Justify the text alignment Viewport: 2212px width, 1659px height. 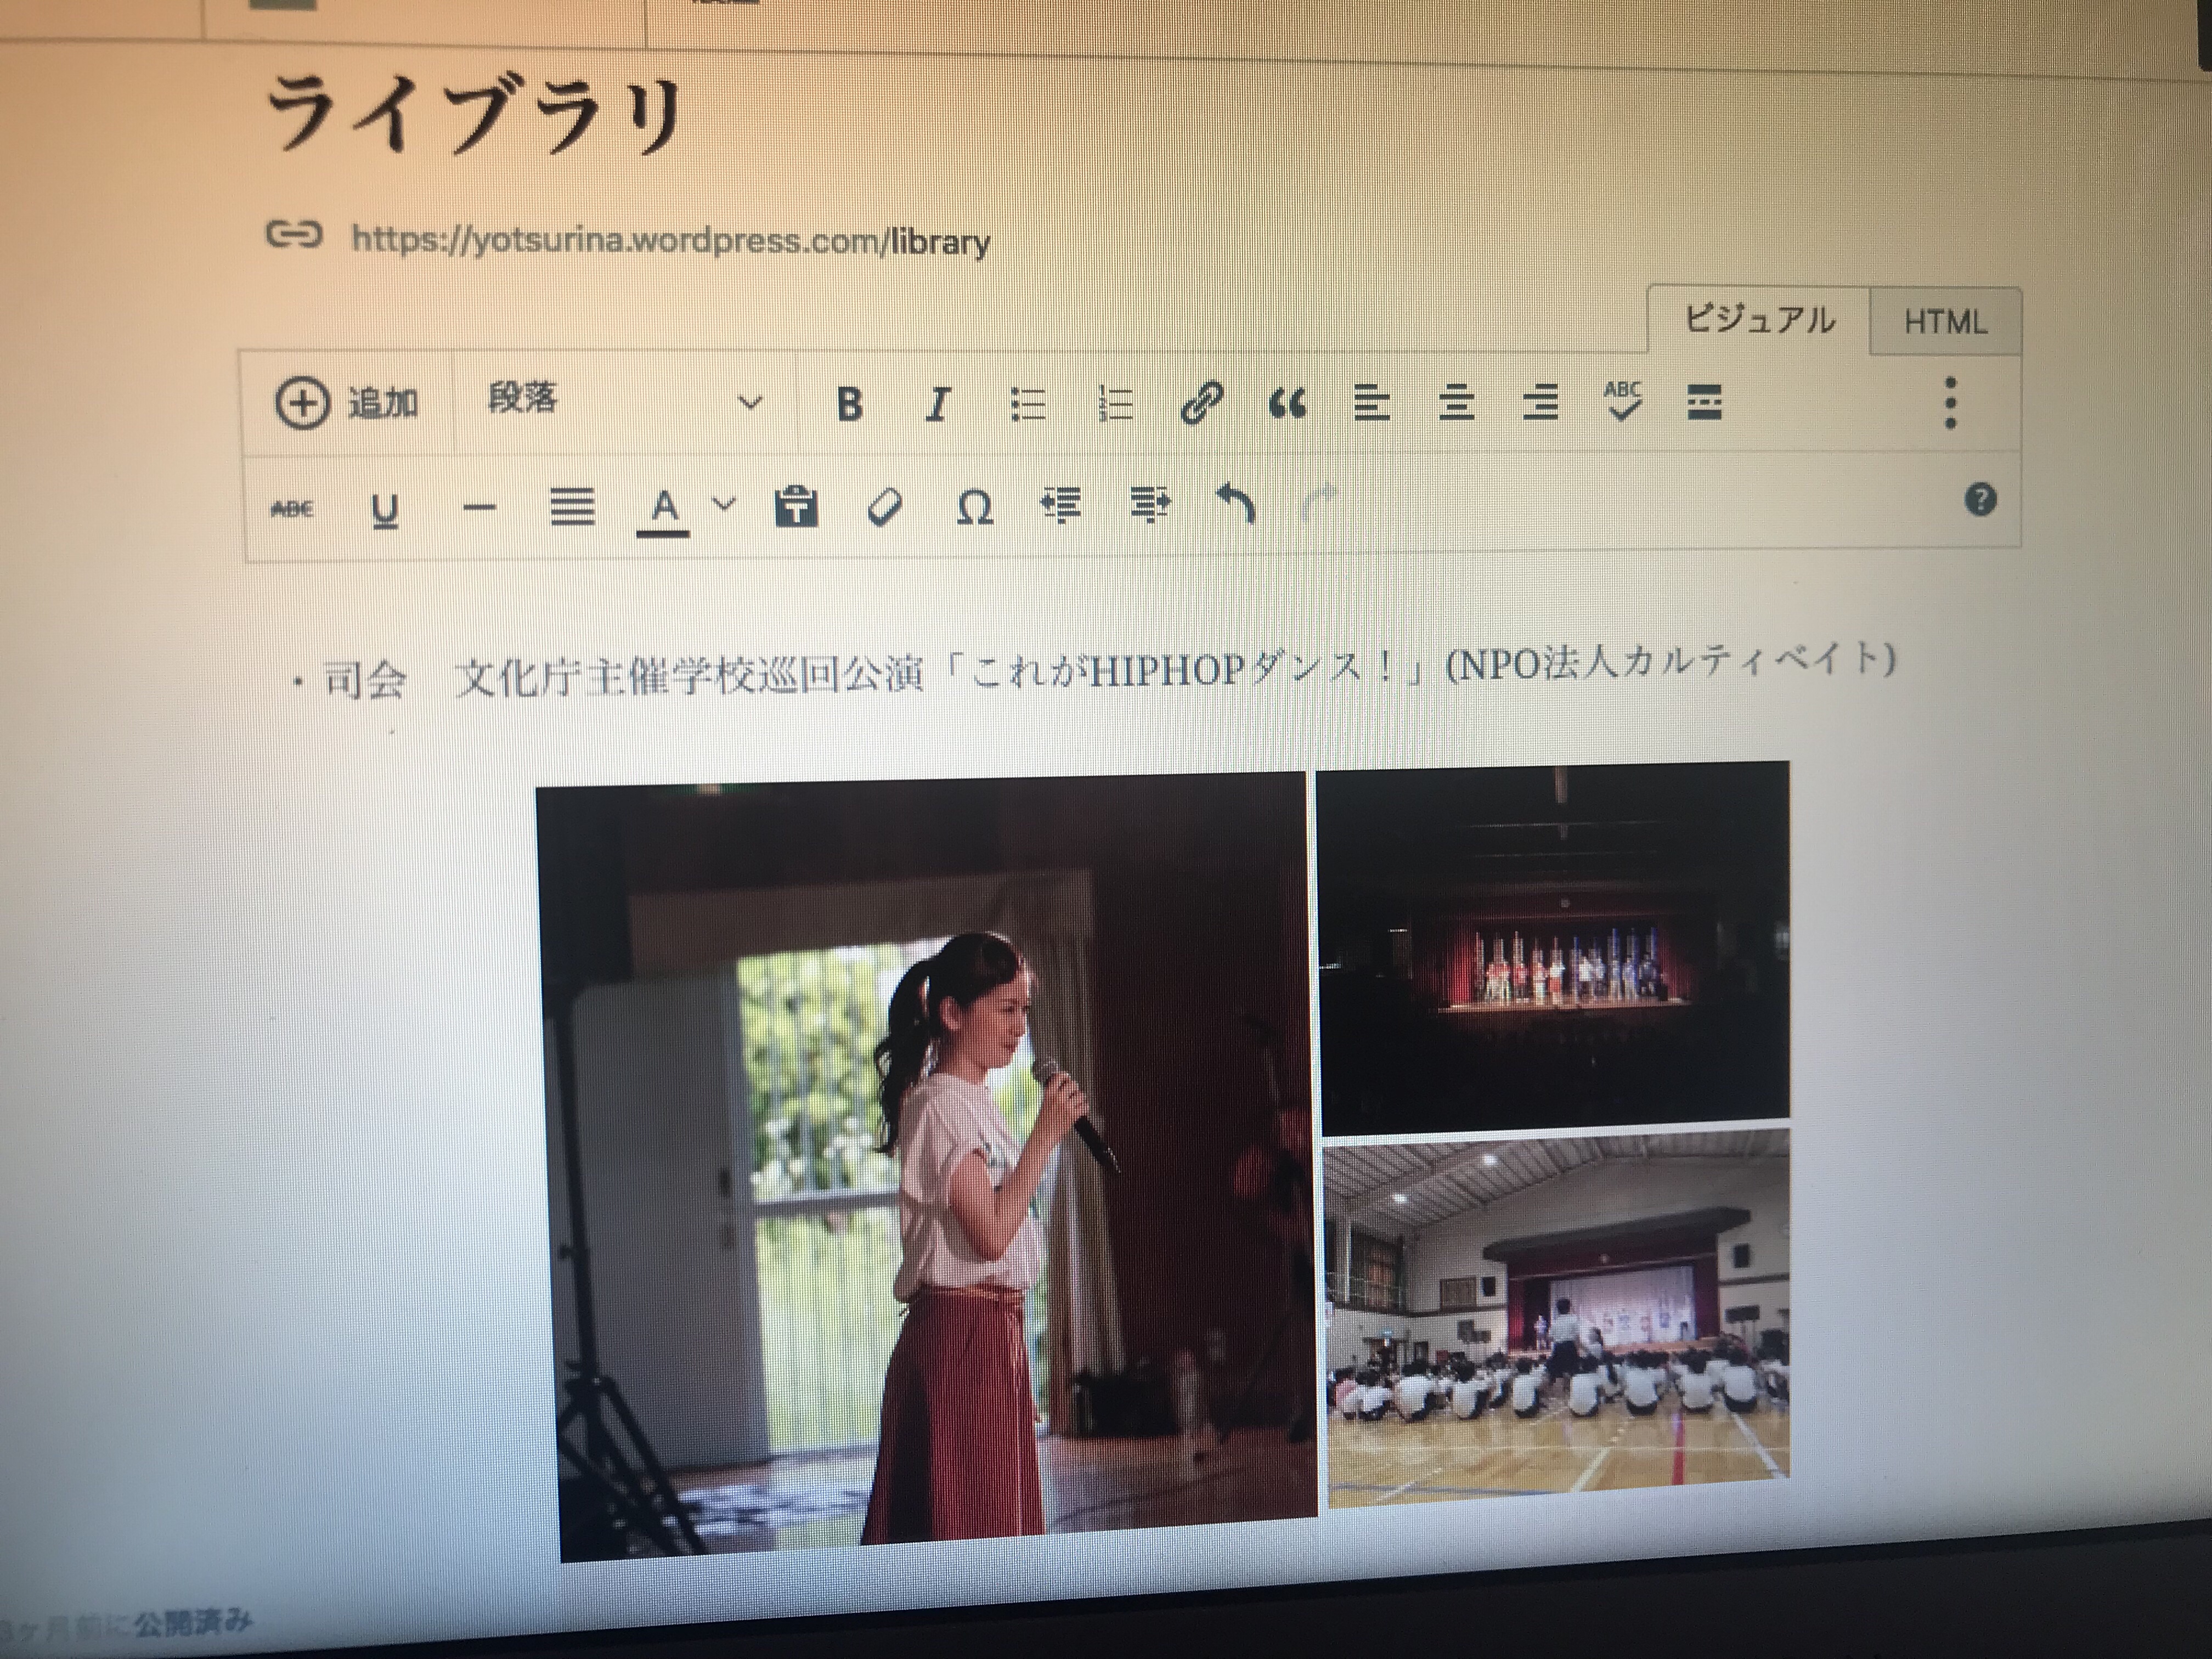[x=573, y=506]
